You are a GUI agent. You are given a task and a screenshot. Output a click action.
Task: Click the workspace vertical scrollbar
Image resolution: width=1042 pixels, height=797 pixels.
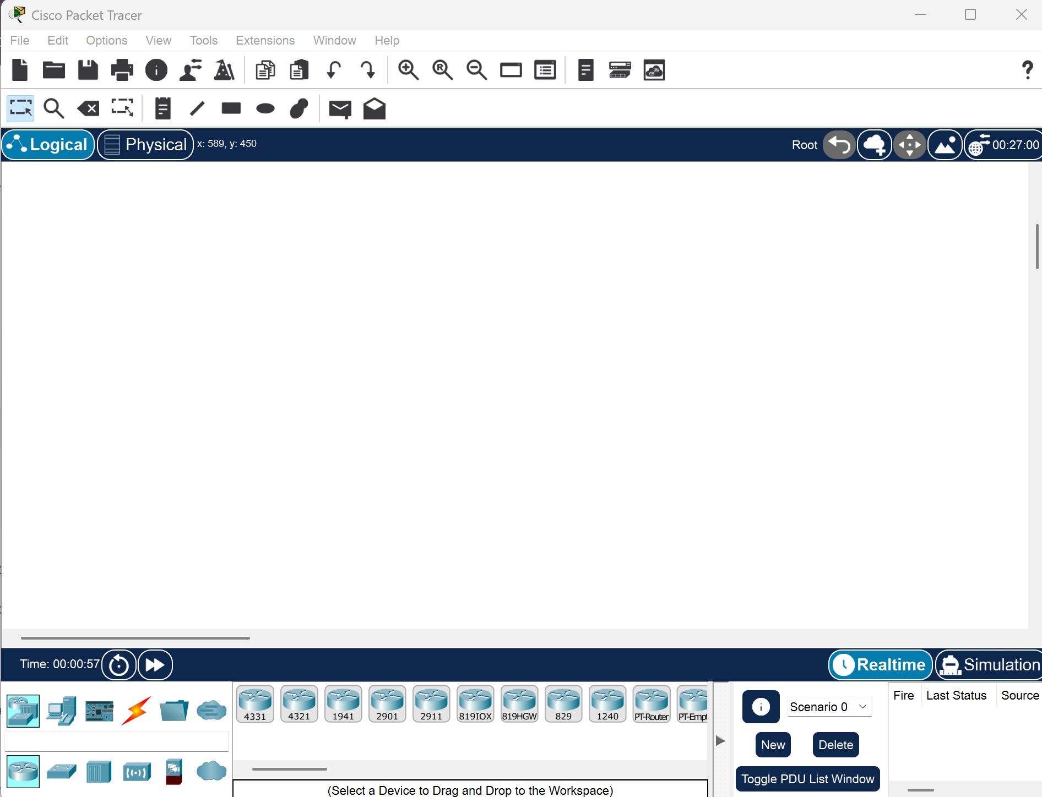(1037, 247)
